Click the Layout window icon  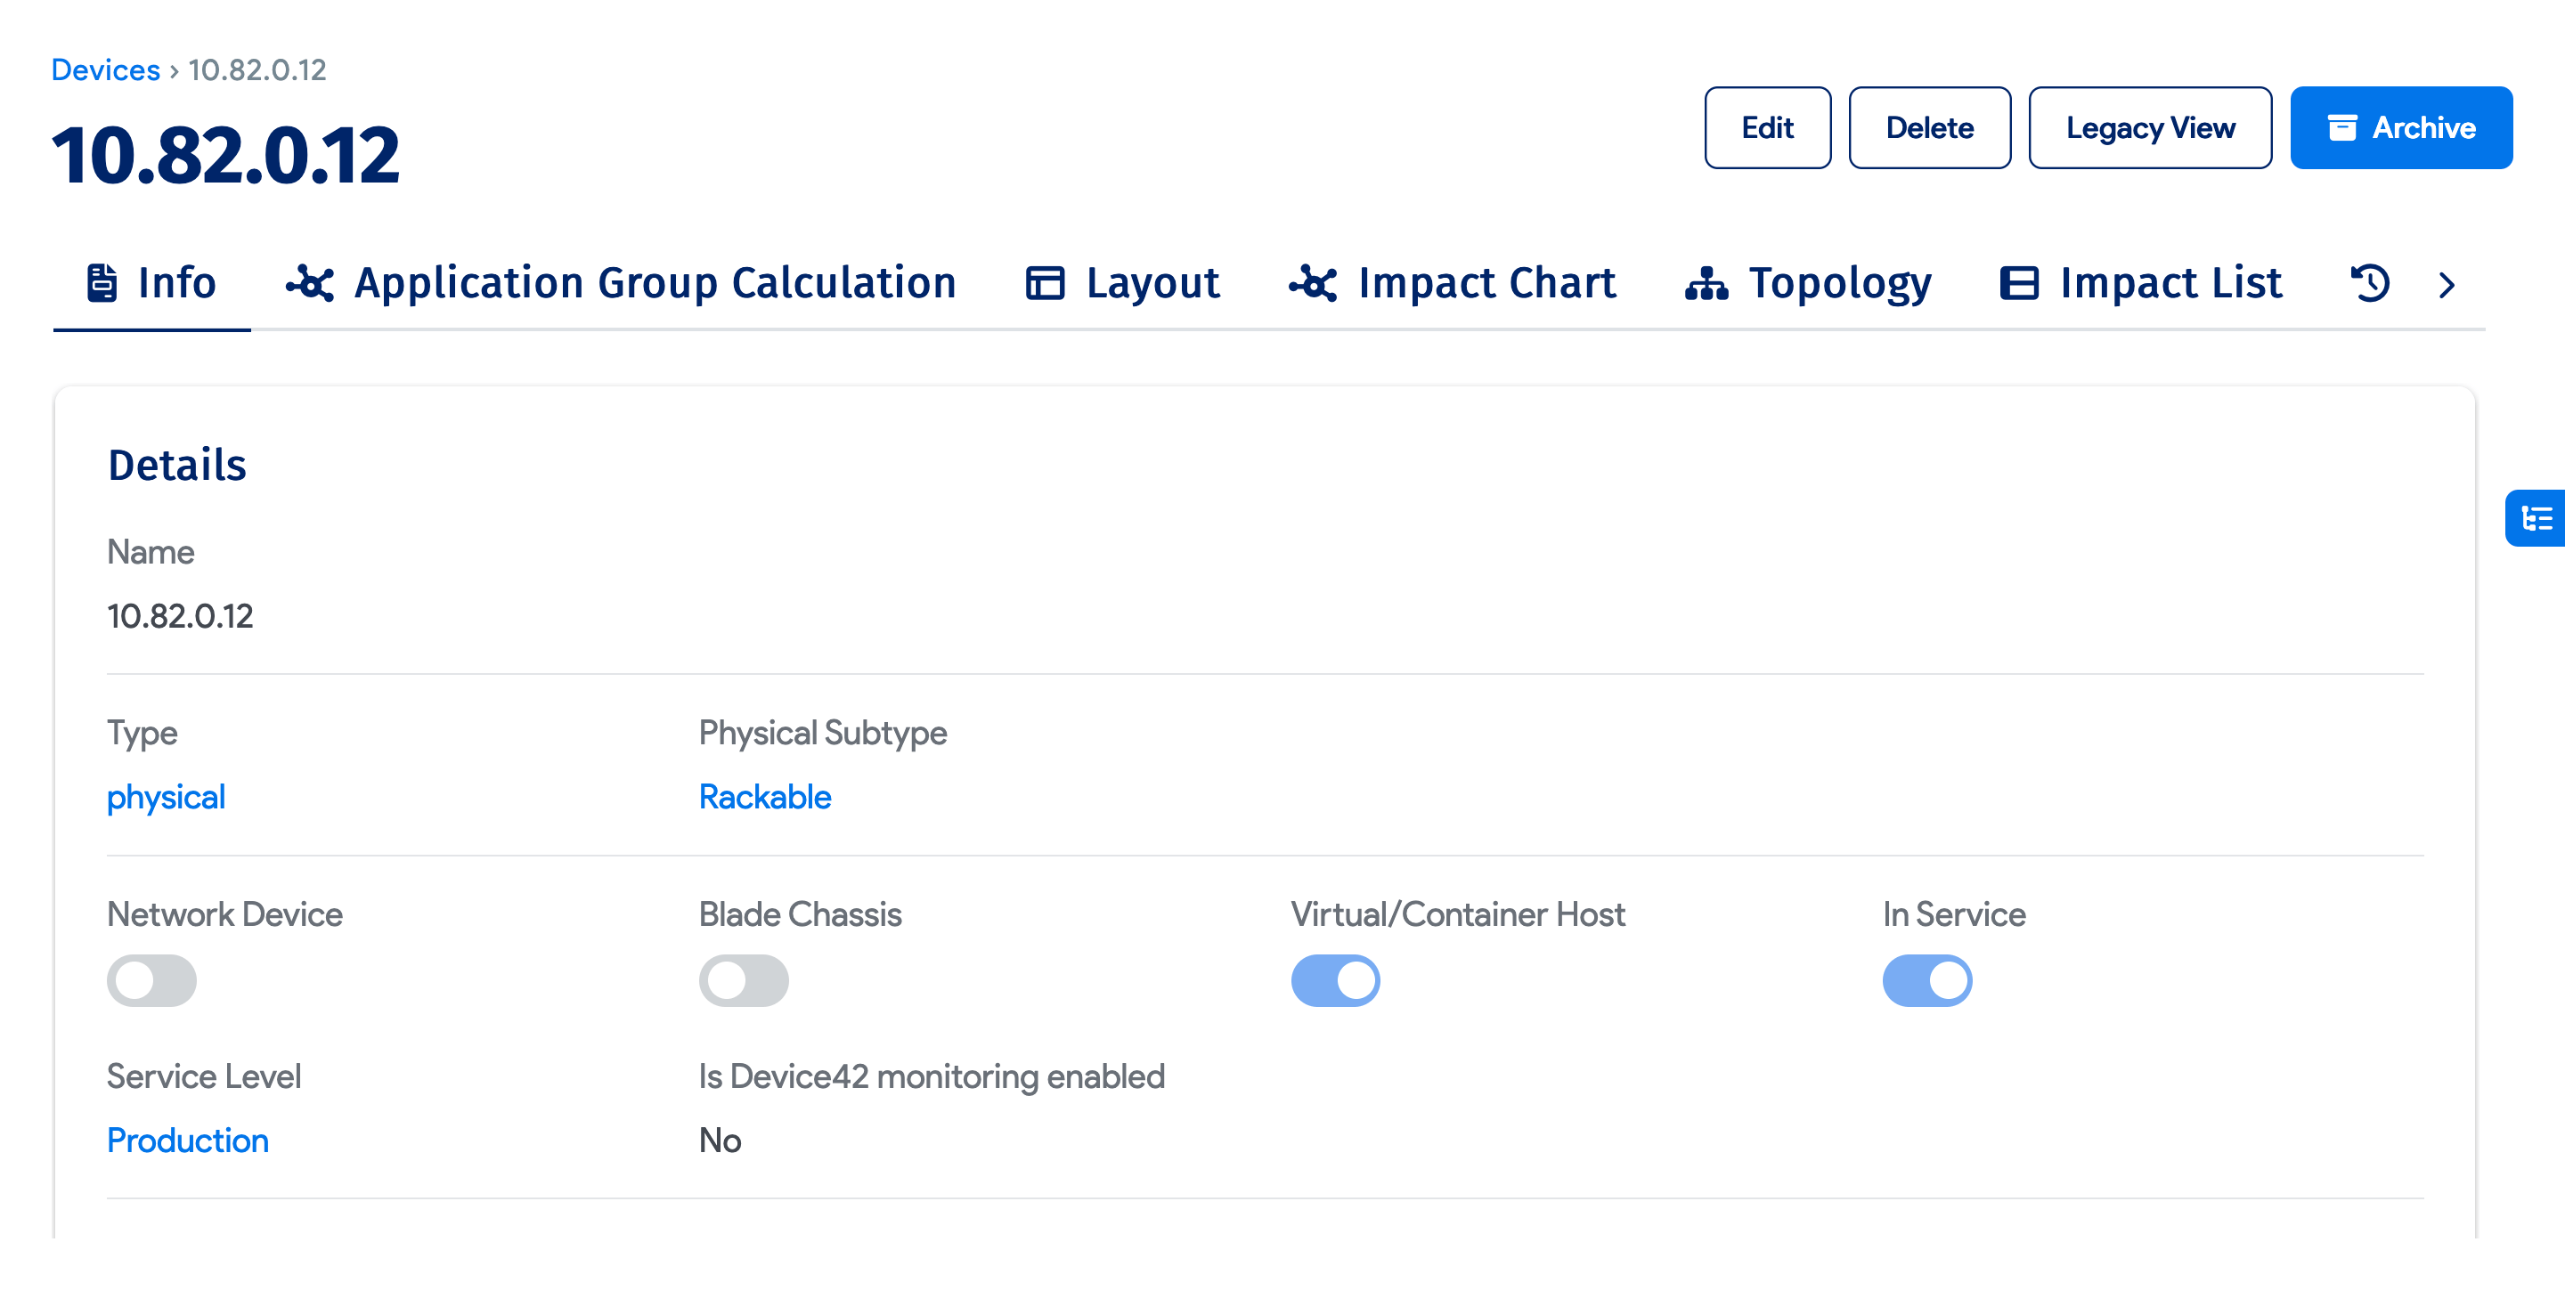pos(1045,284)
